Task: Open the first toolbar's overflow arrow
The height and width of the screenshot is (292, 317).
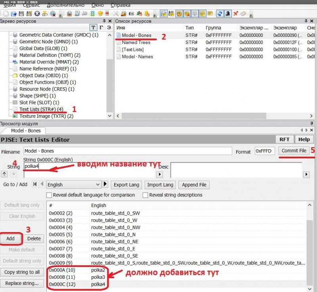Action: (60, 15)
